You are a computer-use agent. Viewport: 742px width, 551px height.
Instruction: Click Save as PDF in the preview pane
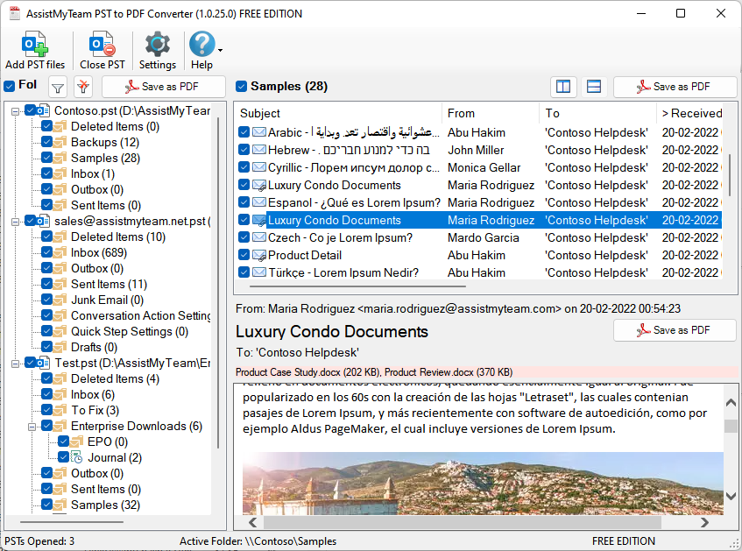click(675, 330)
